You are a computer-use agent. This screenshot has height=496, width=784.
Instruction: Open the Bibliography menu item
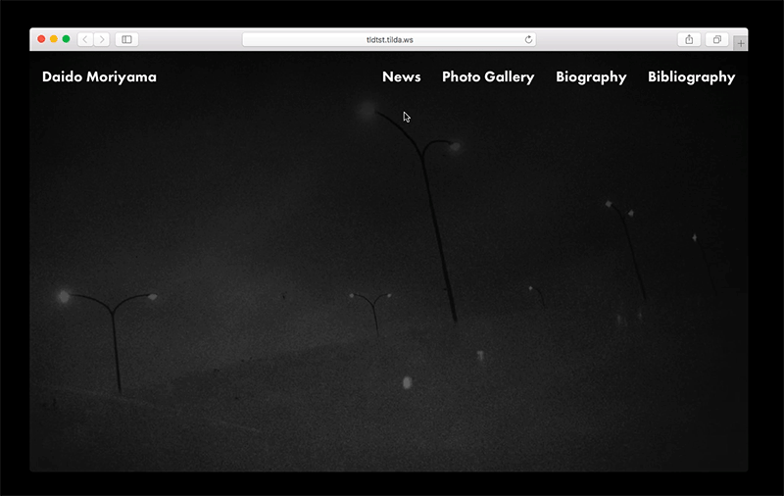point(692,77)
